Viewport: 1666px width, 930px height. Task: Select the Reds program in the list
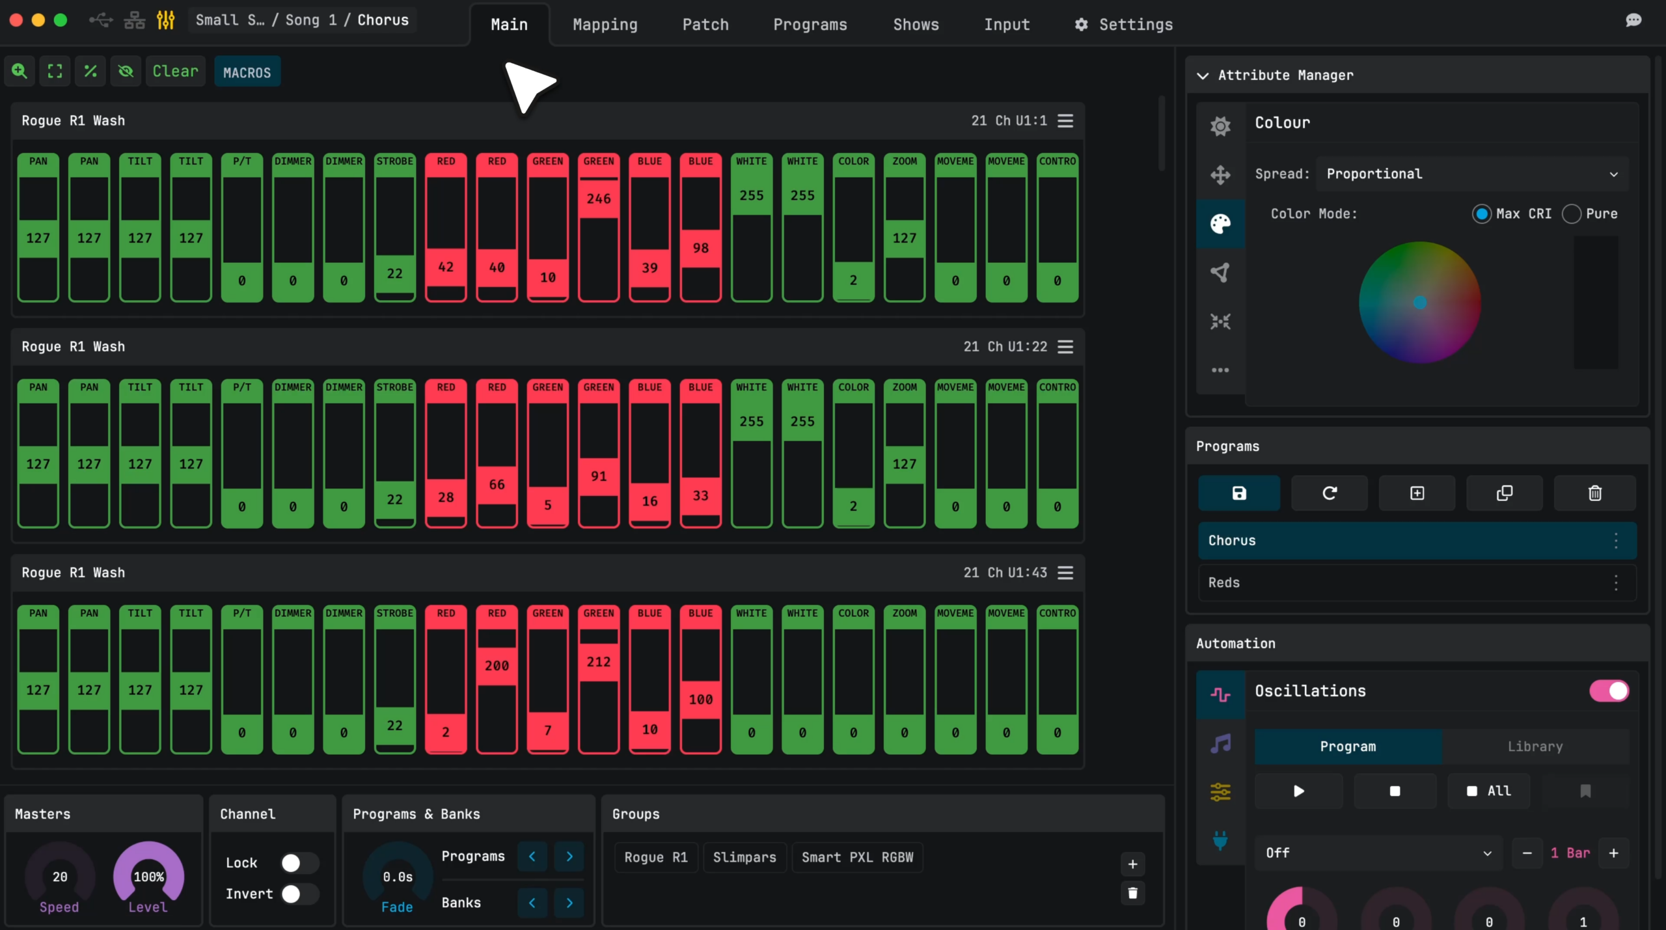[x=1417, y=583]
